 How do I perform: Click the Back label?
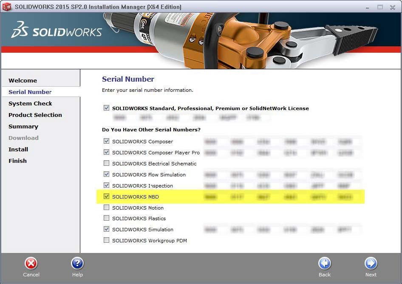click(325, 275)
